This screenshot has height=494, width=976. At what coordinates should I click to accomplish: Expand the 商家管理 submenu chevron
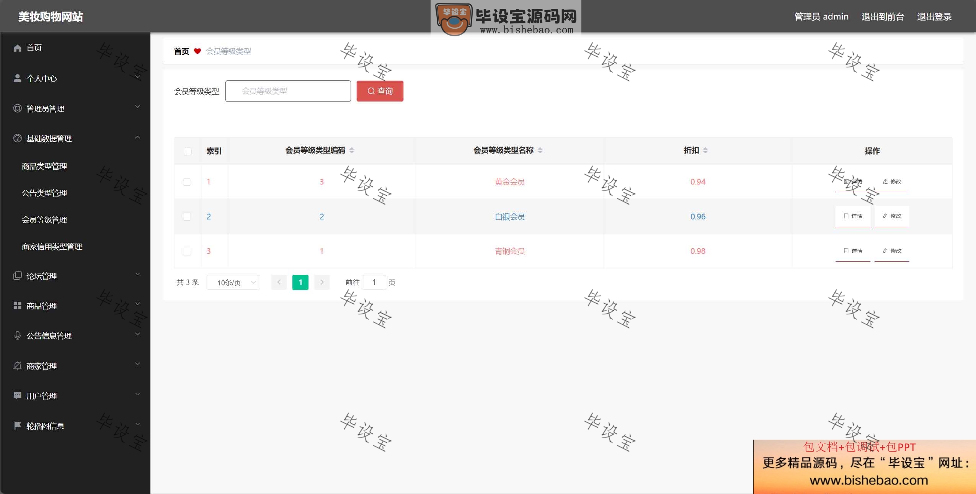[x=138, y=364]
